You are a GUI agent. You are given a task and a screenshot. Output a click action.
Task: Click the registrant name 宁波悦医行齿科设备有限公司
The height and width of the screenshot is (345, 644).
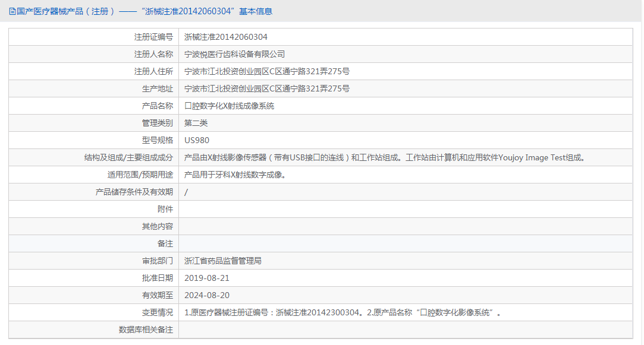pyautogui.click(x=234, y=54)
